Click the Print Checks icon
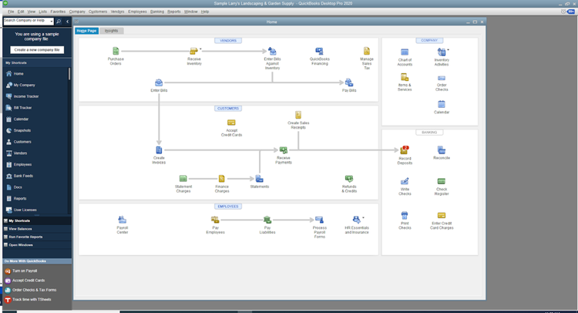 tap(405, 215)
